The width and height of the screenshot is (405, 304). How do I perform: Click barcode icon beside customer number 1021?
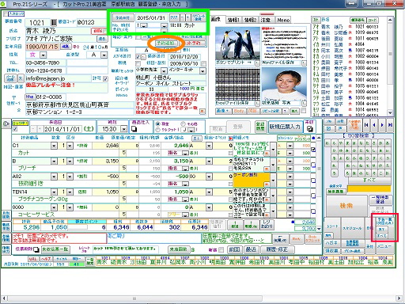pos(54,22)
